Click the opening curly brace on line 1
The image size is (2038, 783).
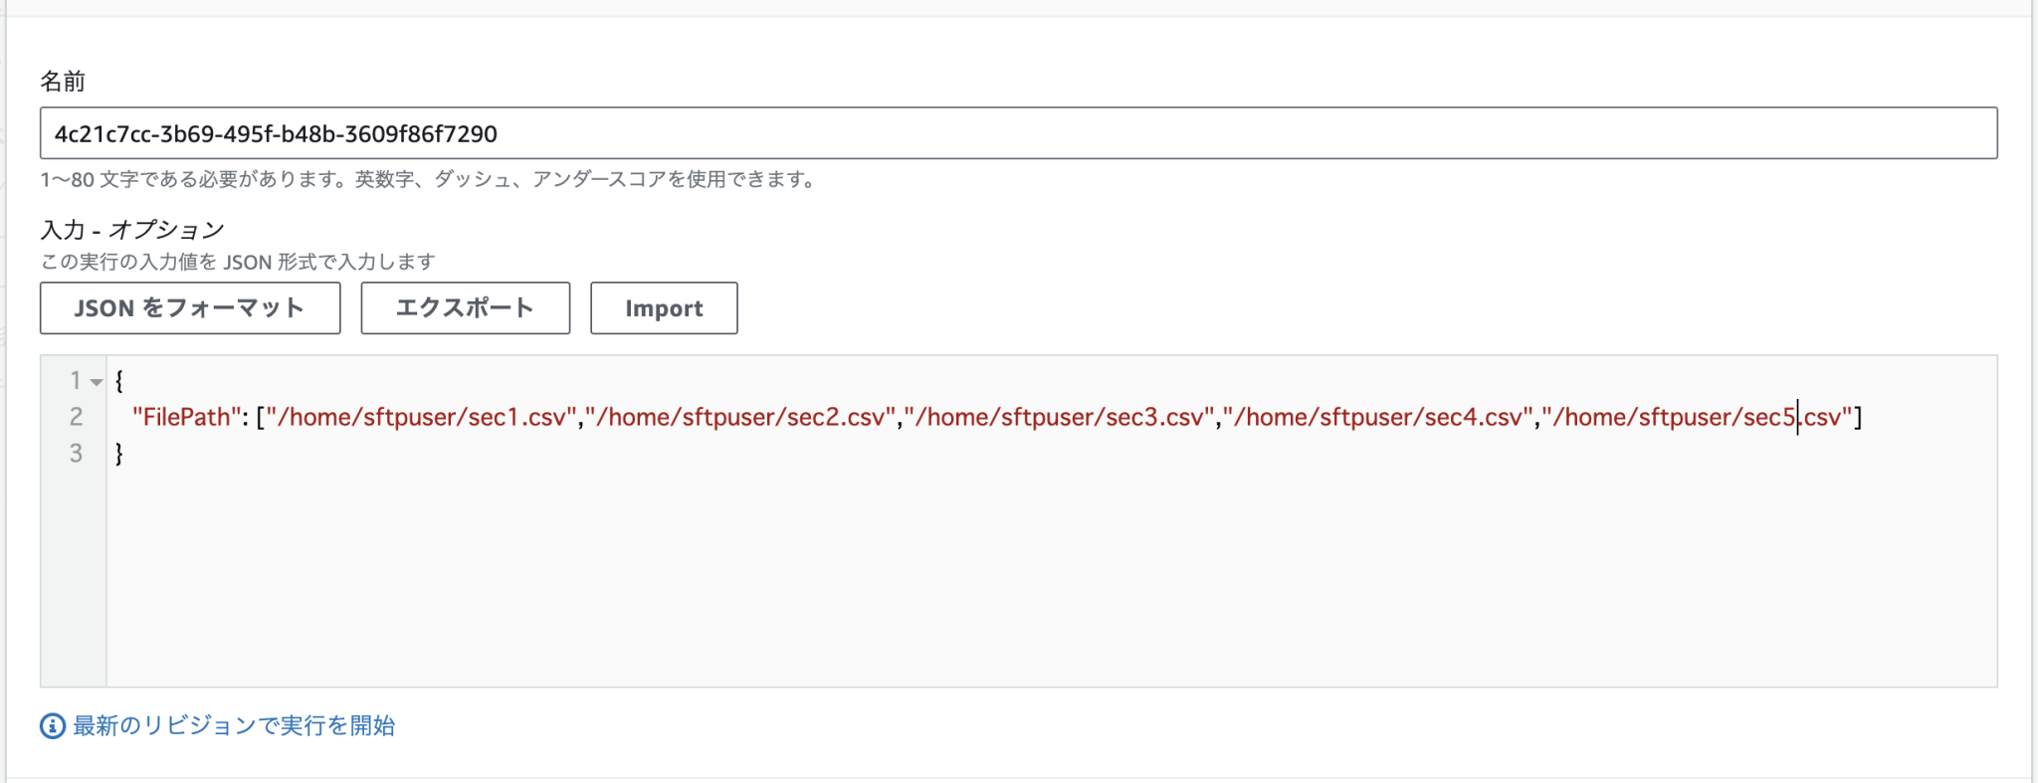coord(119,380)
